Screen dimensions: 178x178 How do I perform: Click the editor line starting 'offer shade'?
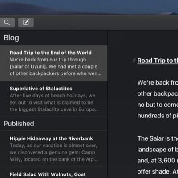point(158,172)
